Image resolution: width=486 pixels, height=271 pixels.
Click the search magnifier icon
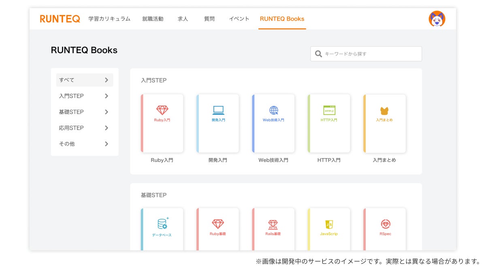[318, 54]
